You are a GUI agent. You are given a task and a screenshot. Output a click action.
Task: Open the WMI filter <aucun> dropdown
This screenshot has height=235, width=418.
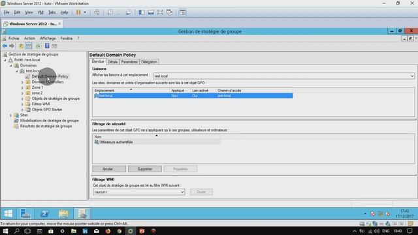point(182,192)
